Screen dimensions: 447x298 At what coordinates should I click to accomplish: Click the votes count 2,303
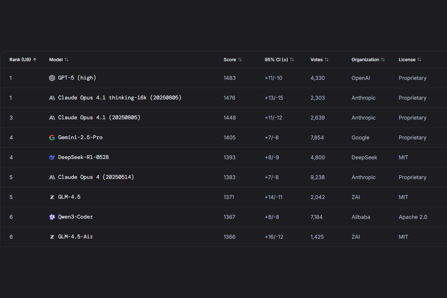(318, 98)
